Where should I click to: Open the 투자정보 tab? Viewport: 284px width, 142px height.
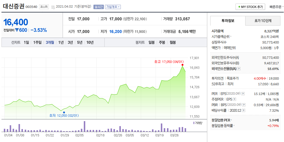click(228, 21)
